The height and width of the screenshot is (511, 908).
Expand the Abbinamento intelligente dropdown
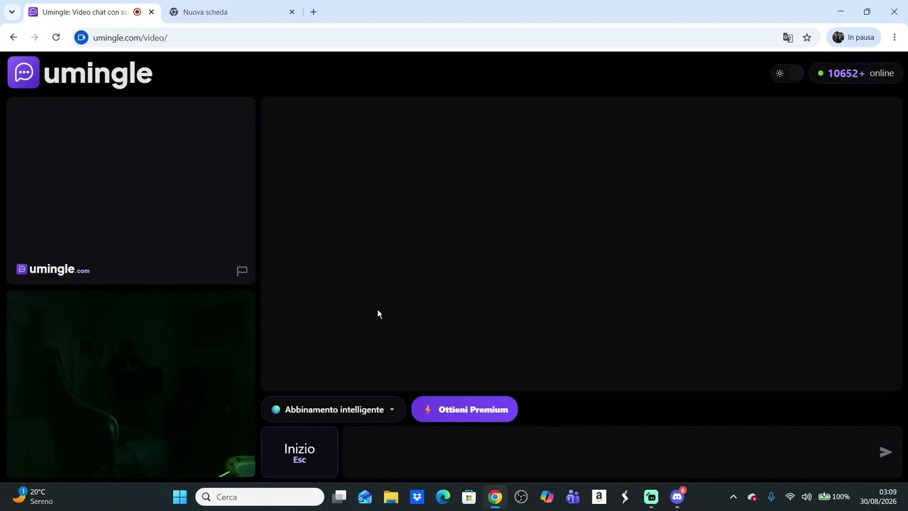point(333,410)
